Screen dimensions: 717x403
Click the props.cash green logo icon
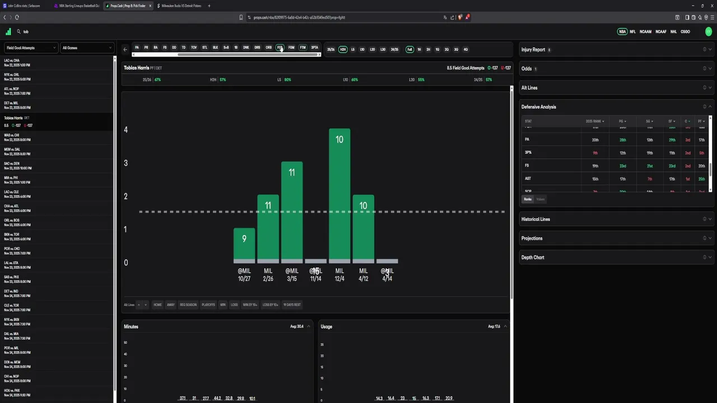click(8, 32)
